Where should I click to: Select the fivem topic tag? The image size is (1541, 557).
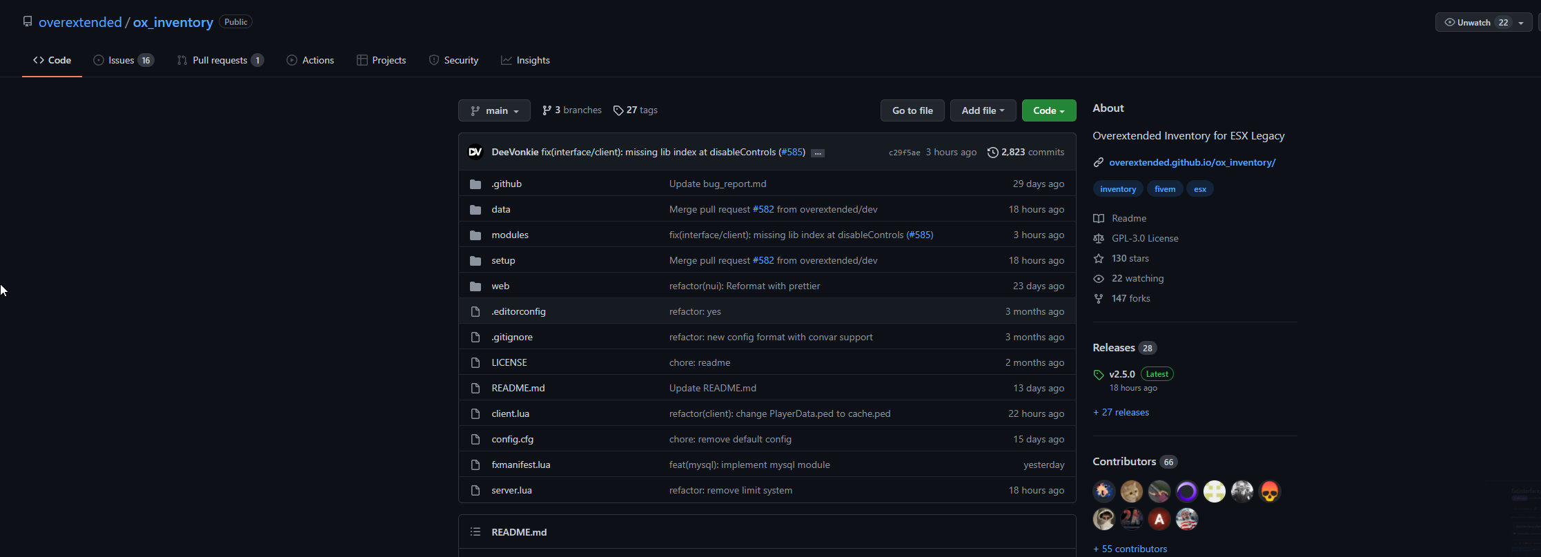(1164, 189)
